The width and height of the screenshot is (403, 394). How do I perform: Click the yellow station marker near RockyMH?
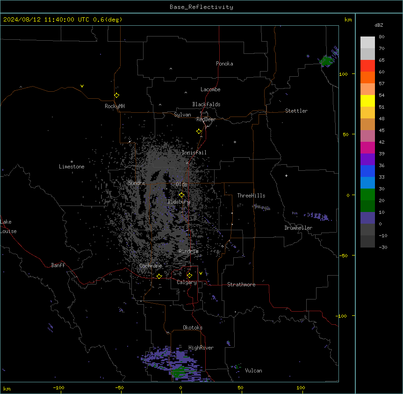(x=117, y=95)
